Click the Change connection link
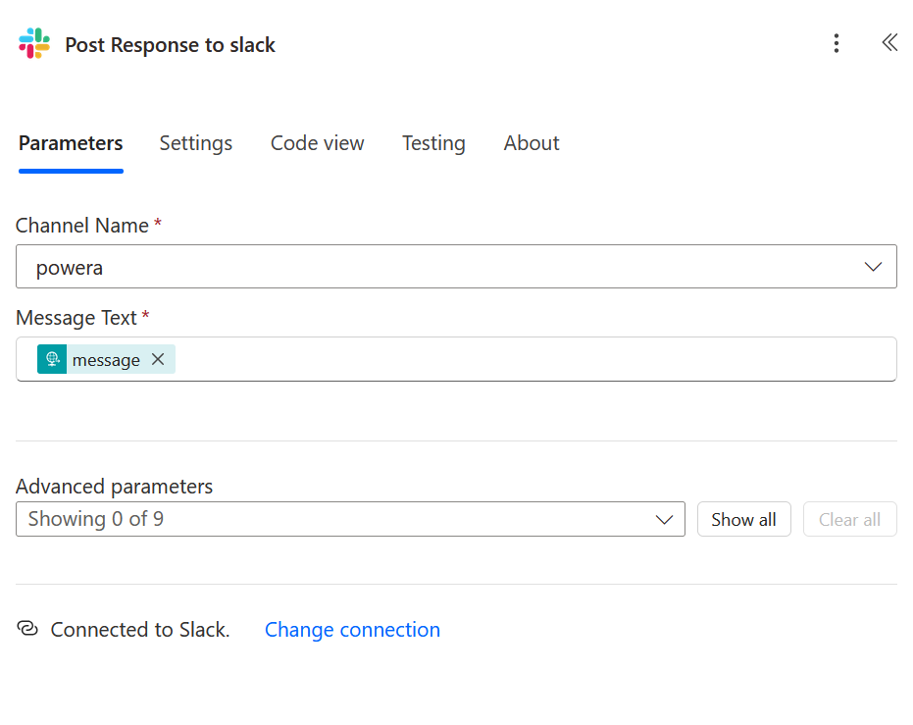The height and width of the screenshot is (725, 913). 352,630
